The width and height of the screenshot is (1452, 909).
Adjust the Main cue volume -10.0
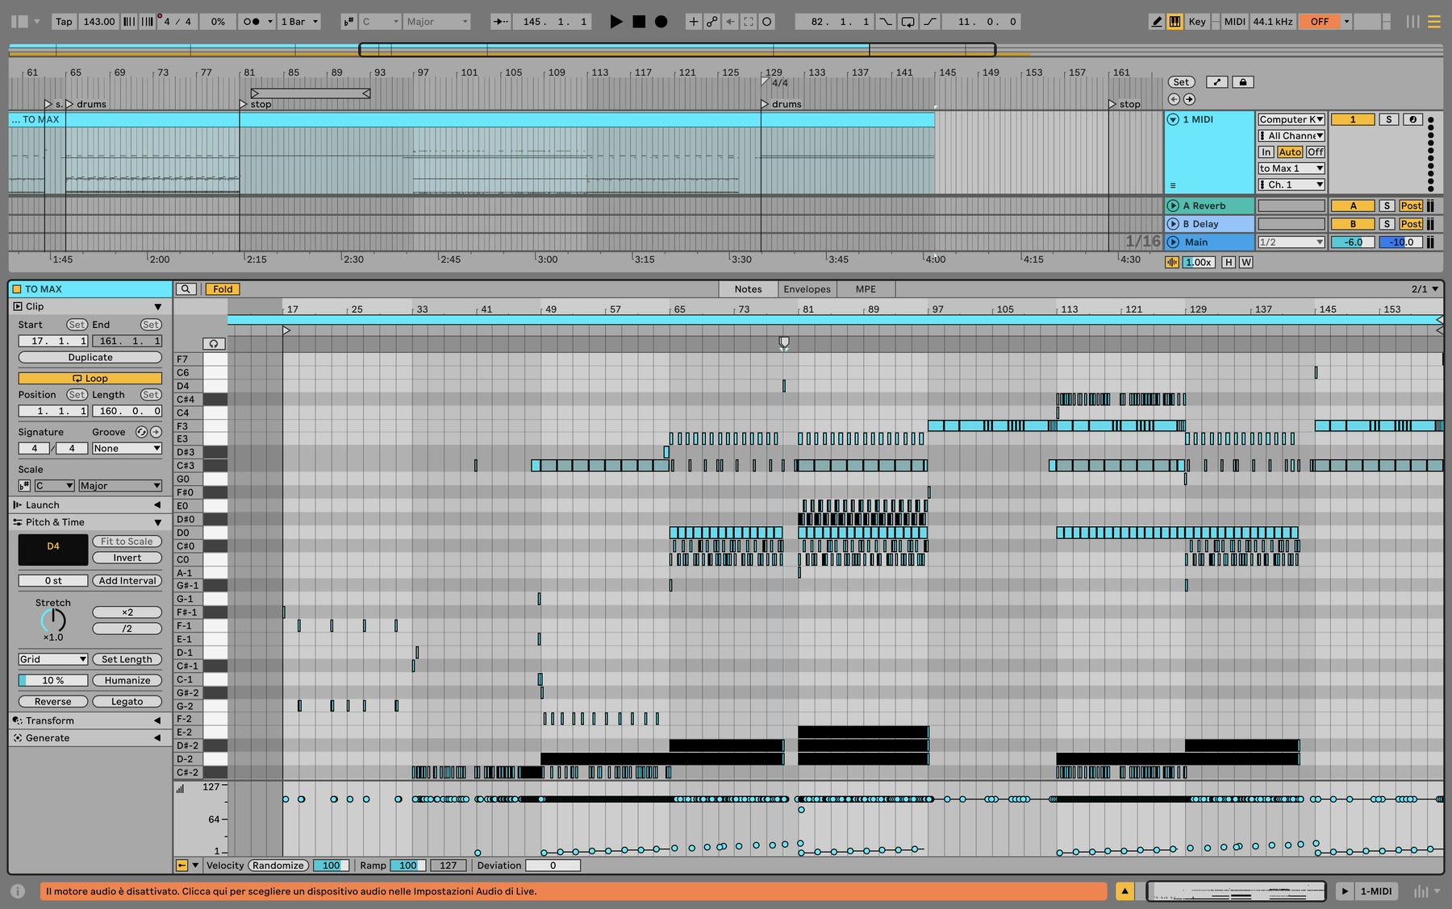(1401, 242)
